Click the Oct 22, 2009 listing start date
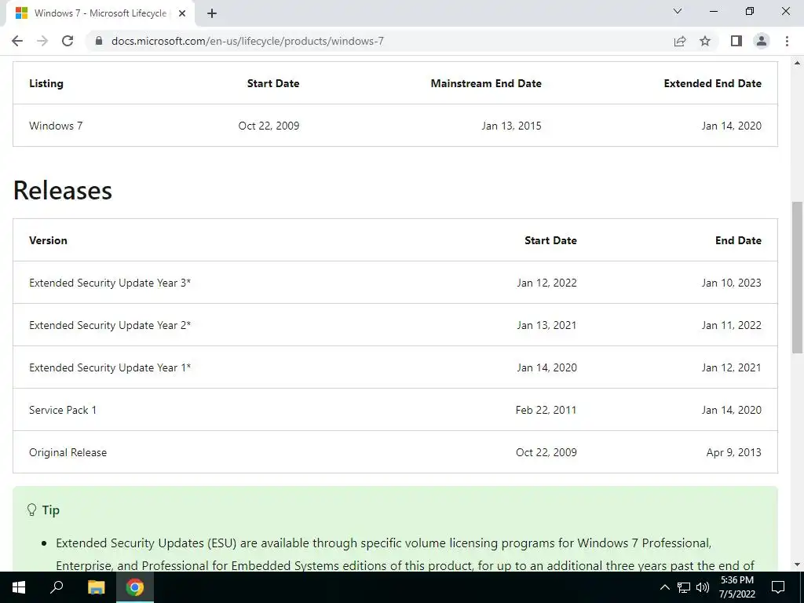The height and width of the screenshot is (603, 804). point(269,126)
